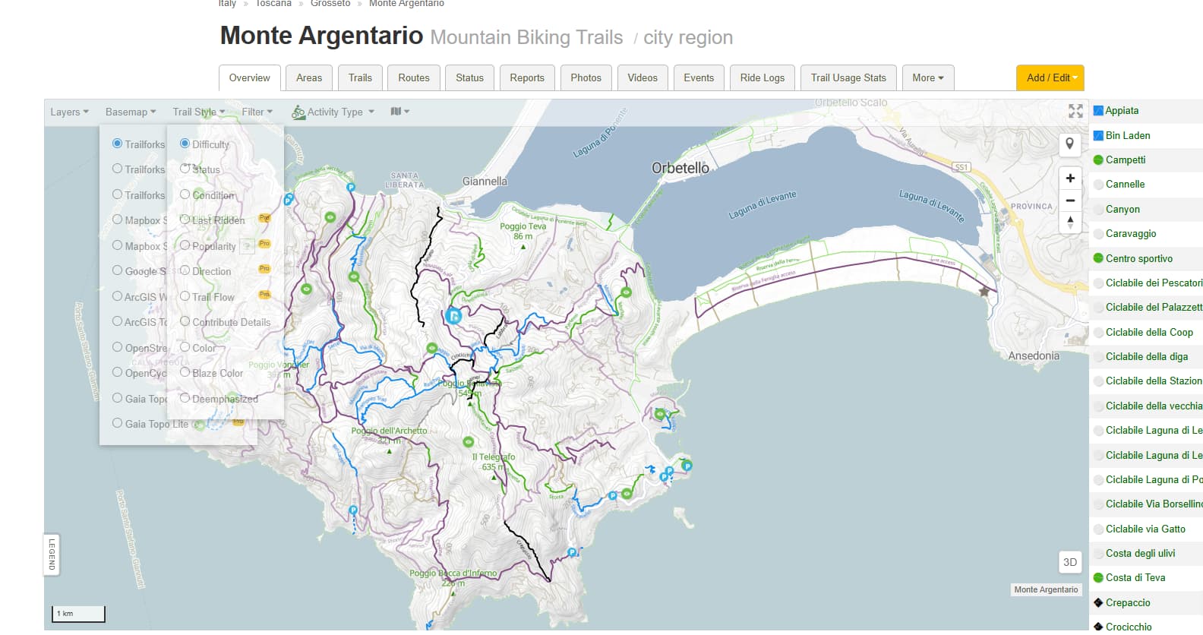The image size is (1203, 635).
Task: Click the Monte Argentario region label on the map
Action: coord(1046,589)
